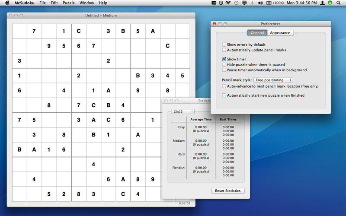Close the Preferences window with red button
This screenshot has height=216, width=346.
(x=214, y=24)
